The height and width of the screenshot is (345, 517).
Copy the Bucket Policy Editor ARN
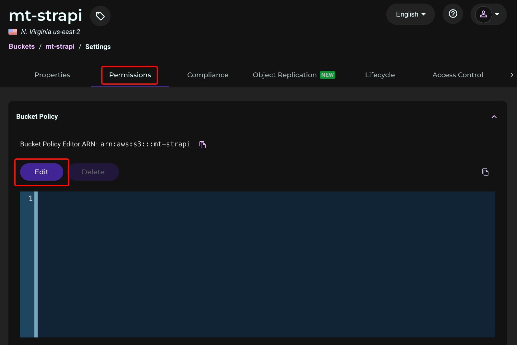[x=203, y=144]
